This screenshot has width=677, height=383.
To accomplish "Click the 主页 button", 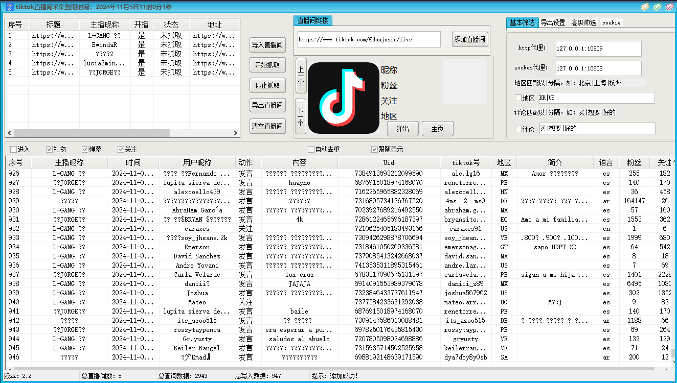I will pos(438,129).
